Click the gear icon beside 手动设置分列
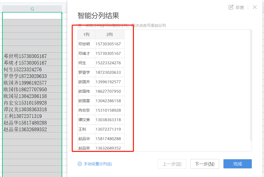This screenshot has width=264, height=177. pos(80,164)
